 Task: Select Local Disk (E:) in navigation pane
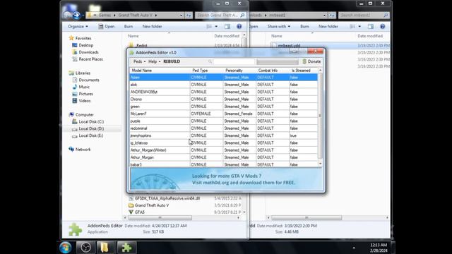click(x=91, y=135)
